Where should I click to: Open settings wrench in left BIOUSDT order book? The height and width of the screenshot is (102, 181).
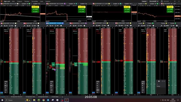(1, 26)
